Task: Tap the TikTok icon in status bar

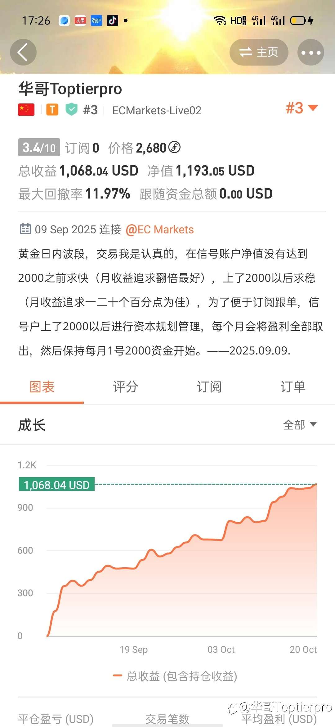Action: pyautogui.click(x=112, y=21)
